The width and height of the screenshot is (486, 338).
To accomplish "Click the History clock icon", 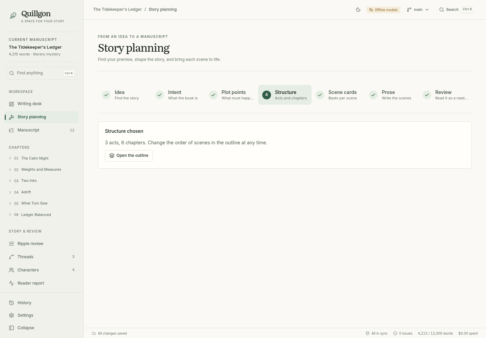I will tap(11, 303).
